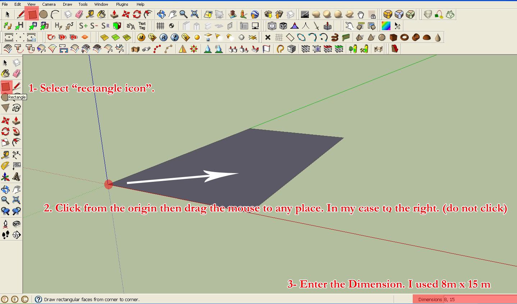Activate the Follow Me tool

16,131
